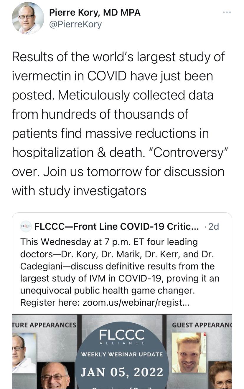Click the @PierreKory handle

click(75, 24)
